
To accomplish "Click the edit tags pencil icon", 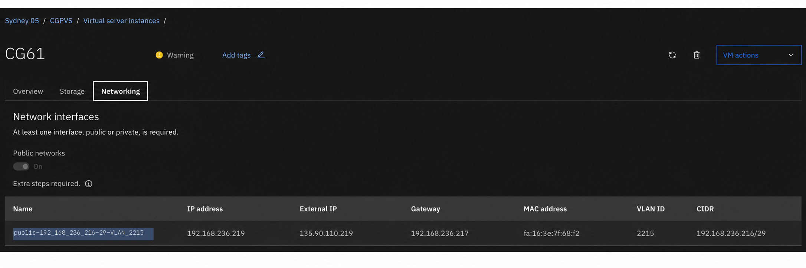I will [261, 55].
